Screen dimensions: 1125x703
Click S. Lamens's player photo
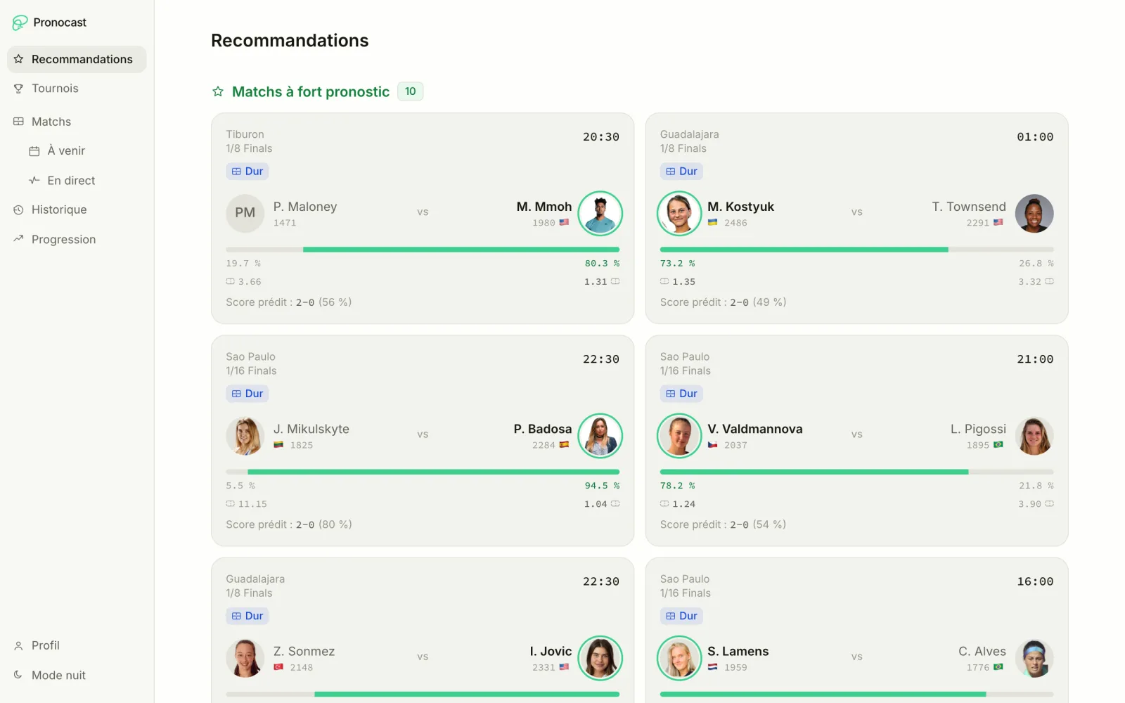679,658
